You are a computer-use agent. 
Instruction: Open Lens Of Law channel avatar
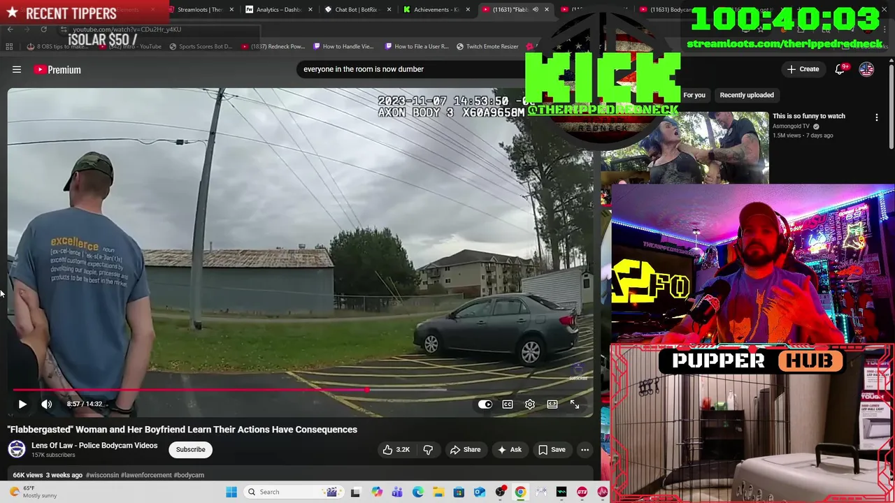point(17,449)
